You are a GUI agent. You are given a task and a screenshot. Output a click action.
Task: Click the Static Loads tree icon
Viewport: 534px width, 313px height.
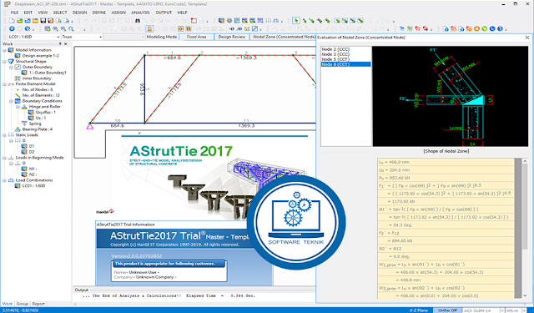(x=11, y=135)
